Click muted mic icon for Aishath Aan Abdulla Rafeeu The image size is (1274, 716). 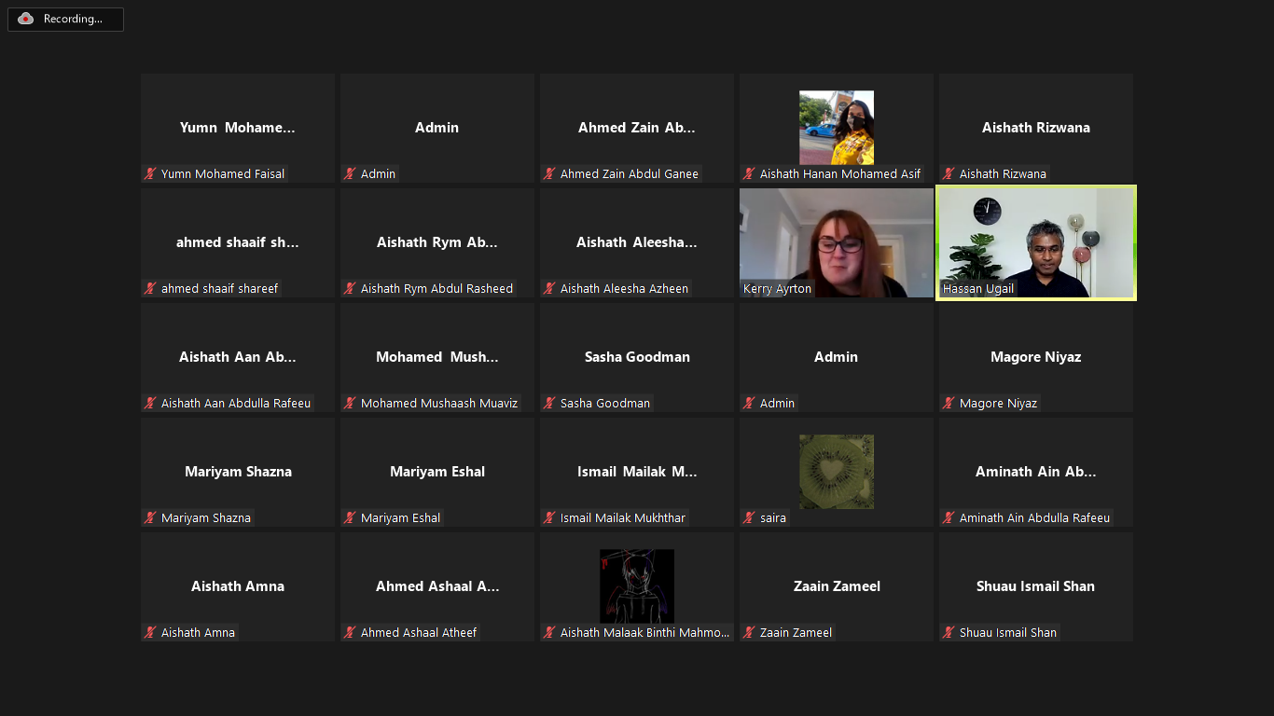click(150, 403)
